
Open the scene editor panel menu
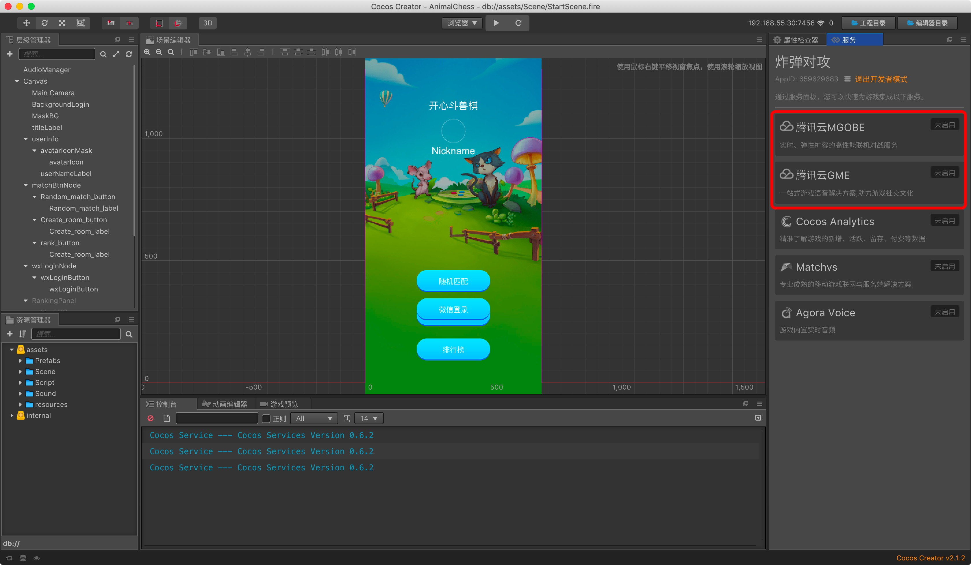click(759, 40)
